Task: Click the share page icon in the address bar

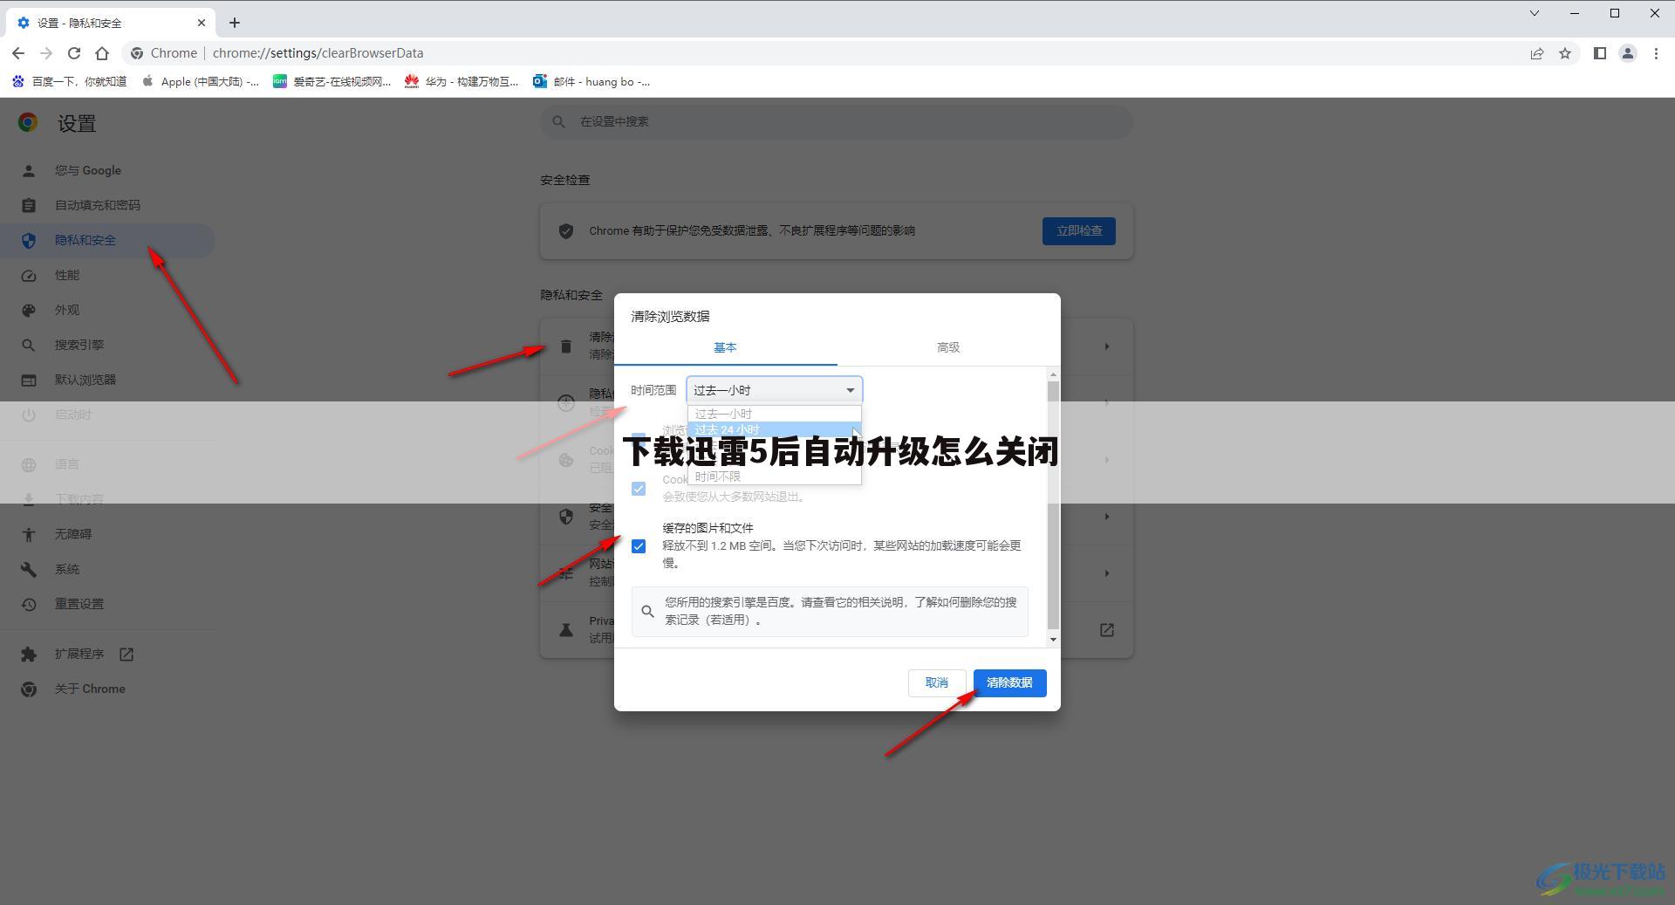Action: point(1537,53)
